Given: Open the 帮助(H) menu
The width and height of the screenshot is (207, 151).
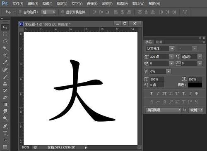Looking at the screenshot, I should [x=154, y=4].
